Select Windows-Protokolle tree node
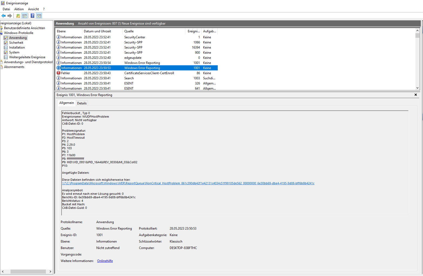 (x=19, y=33)
